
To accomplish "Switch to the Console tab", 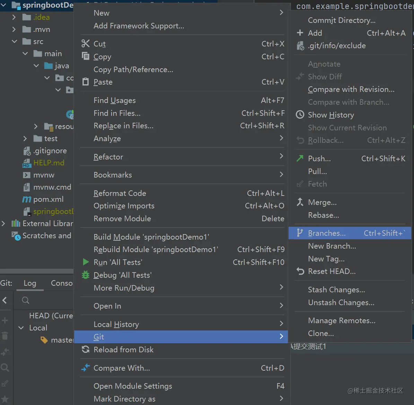I will [62, 283].
